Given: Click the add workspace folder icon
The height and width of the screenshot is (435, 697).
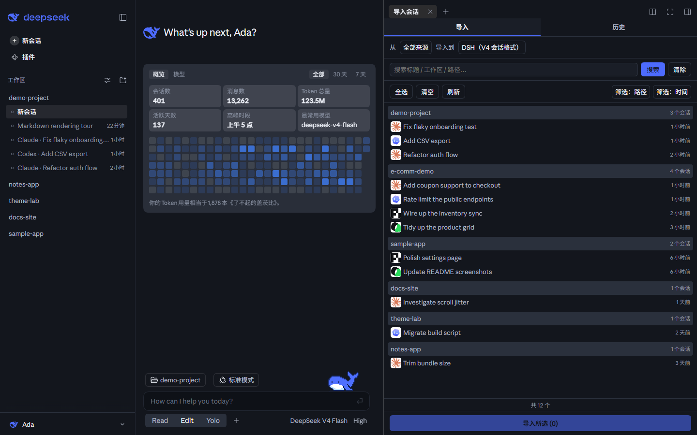Looking at the screenshot, I should click(x=123, y=80).
